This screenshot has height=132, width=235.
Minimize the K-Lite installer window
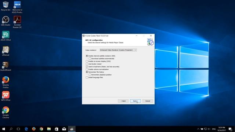137,36
